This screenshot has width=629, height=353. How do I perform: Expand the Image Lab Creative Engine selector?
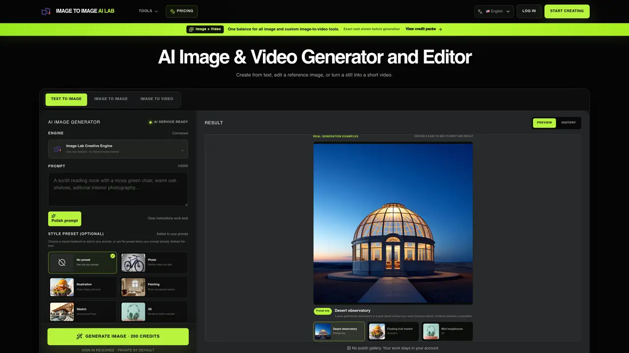point(118,149)
